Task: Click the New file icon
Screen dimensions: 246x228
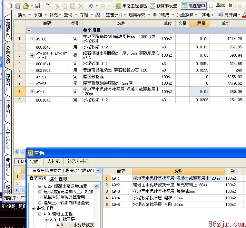Action: pos(10,6)
